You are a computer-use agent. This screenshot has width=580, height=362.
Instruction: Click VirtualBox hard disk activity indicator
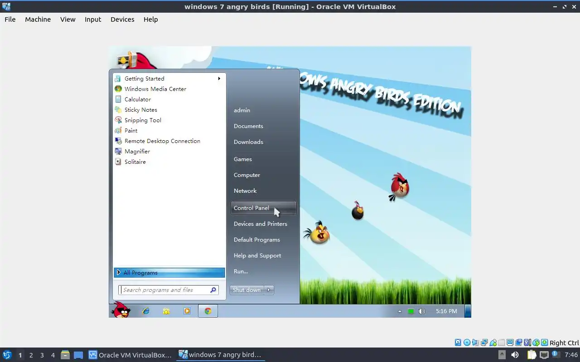coord(458,343)
